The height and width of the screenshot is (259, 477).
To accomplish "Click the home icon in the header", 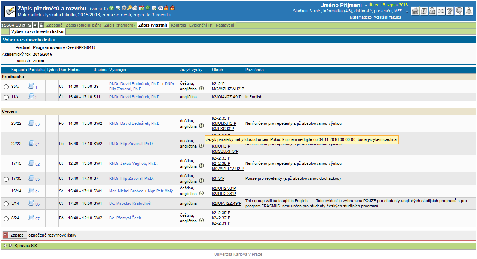I will 415,11.
